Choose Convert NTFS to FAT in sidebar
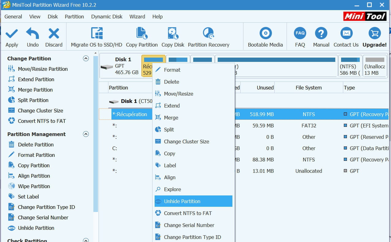 pyautogui.click(x=42, y=121)
